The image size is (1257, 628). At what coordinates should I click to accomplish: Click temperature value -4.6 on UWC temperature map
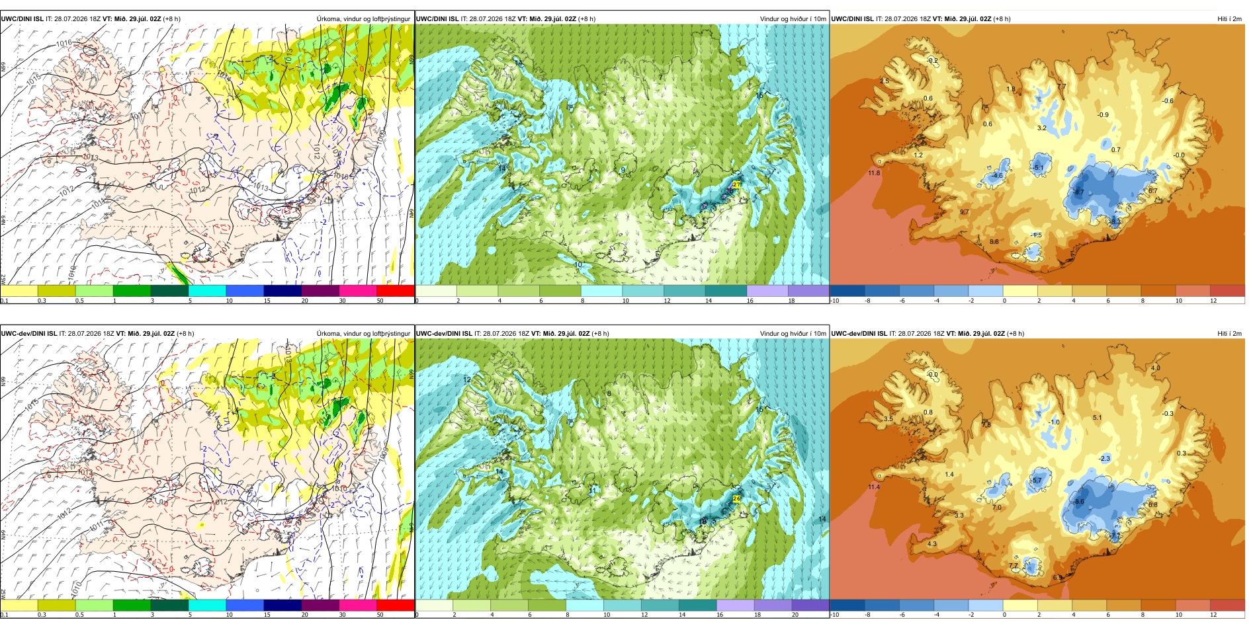click(x=997, y=176)
